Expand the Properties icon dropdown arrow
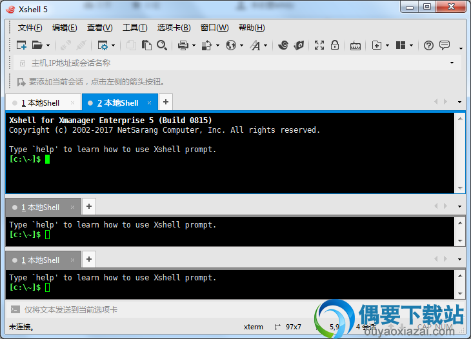This screenshot has width=471, height=339. 114,46
